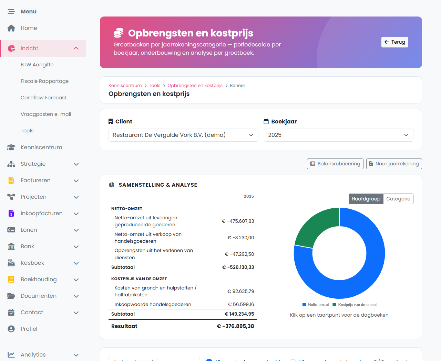Screen dimensions: 441x361
Task: Open the Boekjaar 2025 dropdown
Action: click(x=339, y=135)
